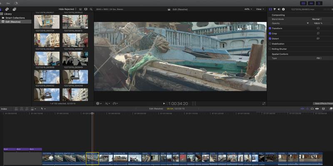Click the 1:00:34:20 timecode display
Image resolution: width=333 pixels, height=166 pixels.
(x=178, y=103)
